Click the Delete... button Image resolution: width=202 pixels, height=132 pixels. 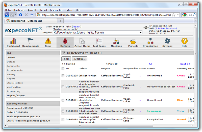tap(80, 59)
